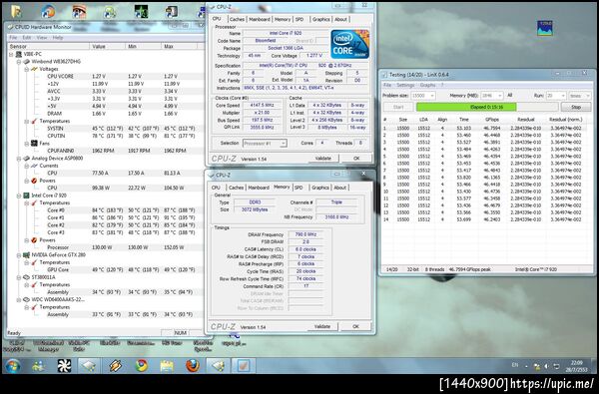
Task: Select the eye picture desktop shortcut
Action: tap(79, 11)
